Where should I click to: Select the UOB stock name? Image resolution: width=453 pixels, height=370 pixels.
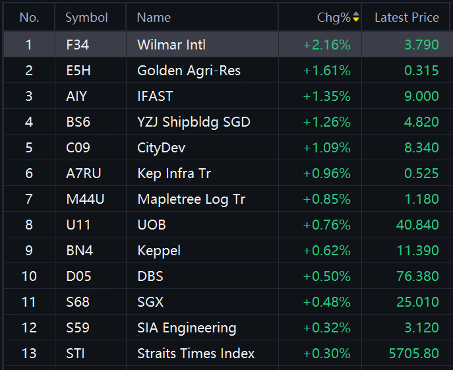point(152,225)
